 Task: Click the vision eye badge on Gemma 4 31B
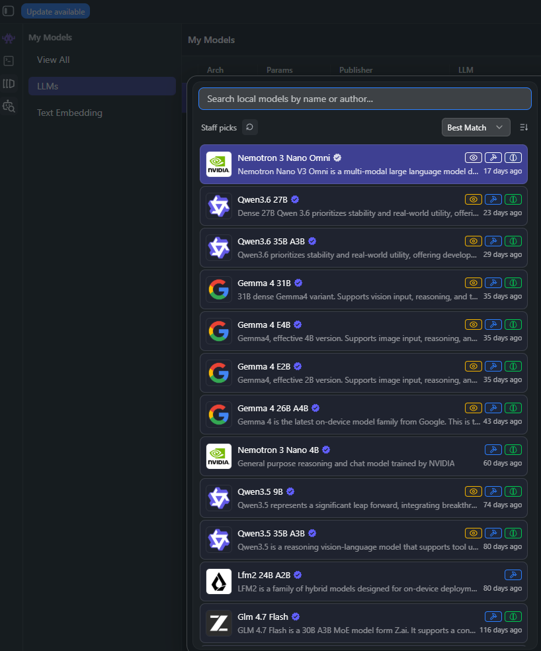pyautogui.click(x=474, y=283)
